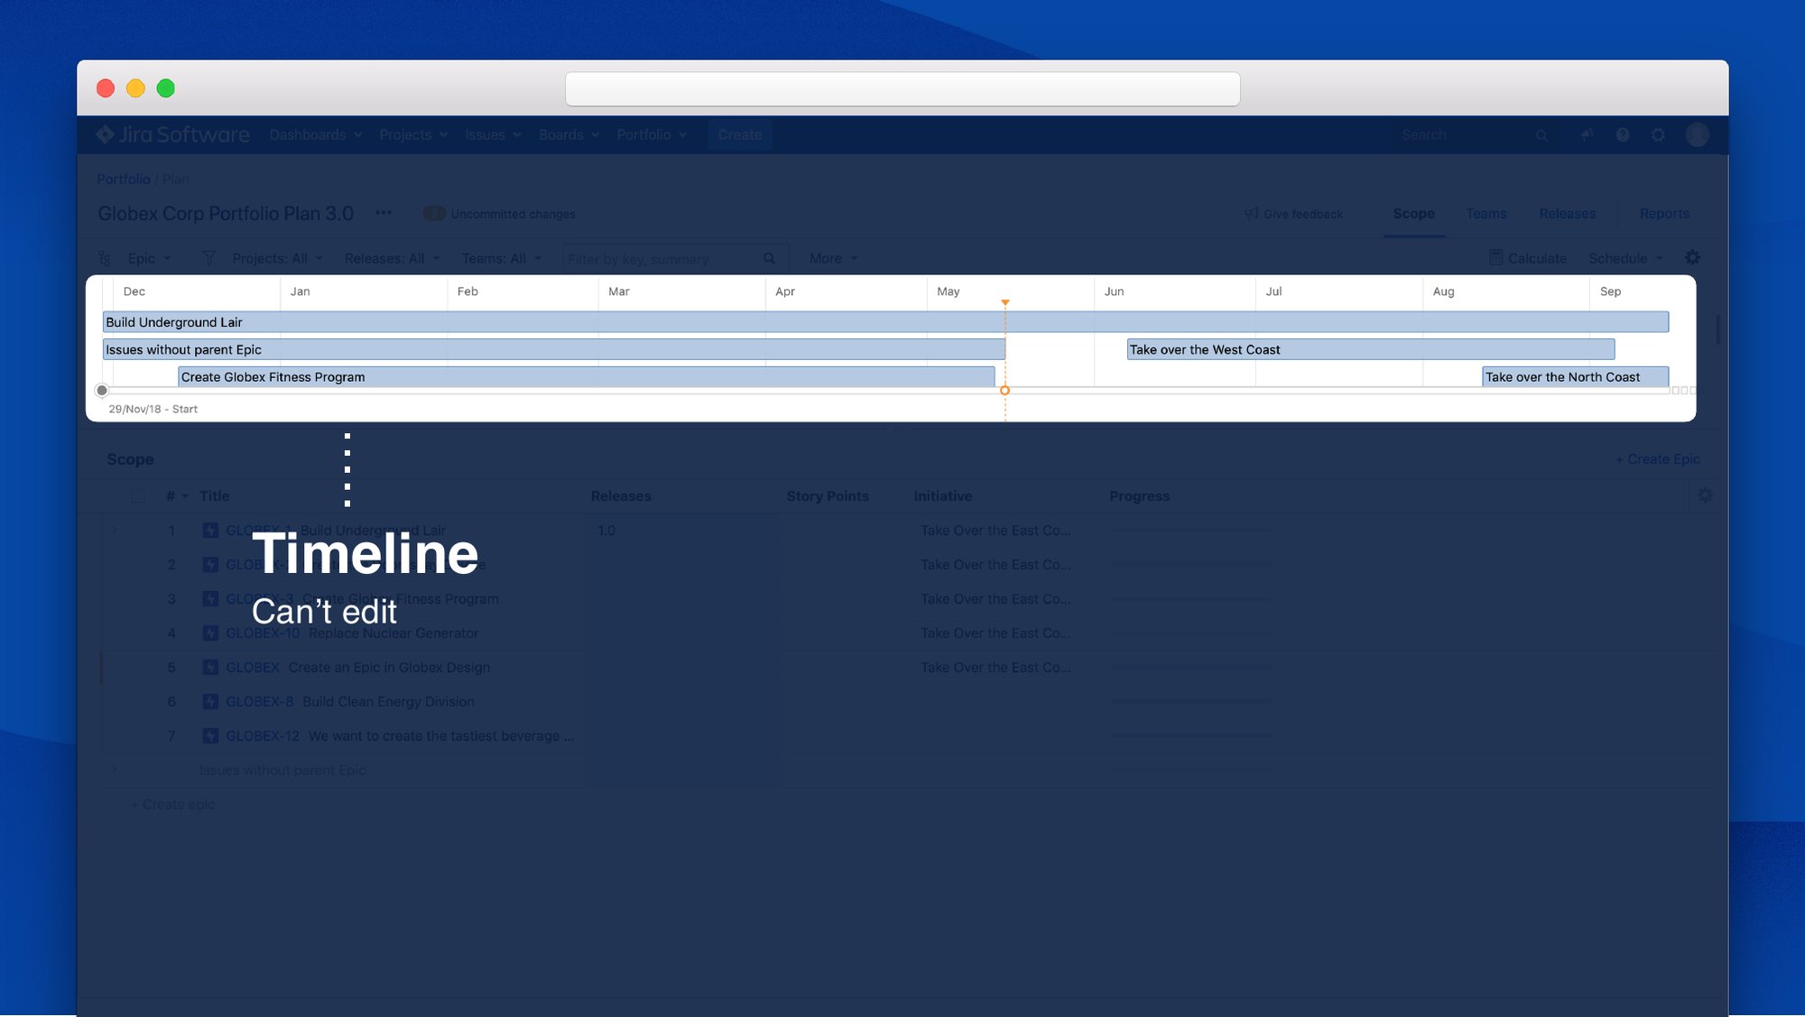
Task: Open the Dashboards menu
Action: (x=315, y=134)
